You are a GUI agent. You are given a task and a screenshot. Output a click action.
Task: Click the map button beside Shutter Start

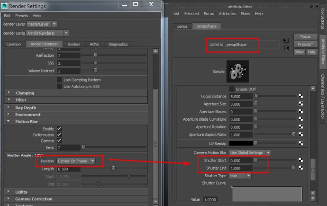[x=300, y=160]
